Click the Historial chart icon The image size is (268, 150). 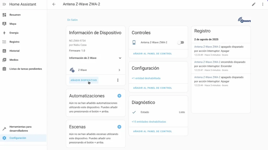tap(4, 51)
